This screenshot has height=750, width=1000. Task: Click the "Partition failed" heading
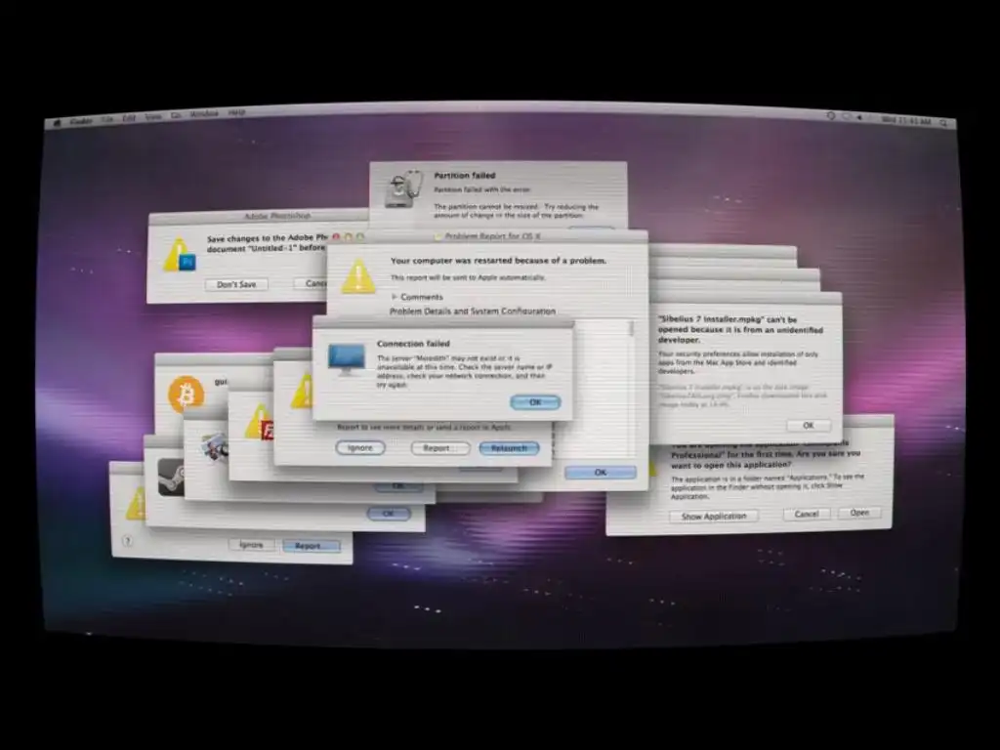click(x=464, y=176)
